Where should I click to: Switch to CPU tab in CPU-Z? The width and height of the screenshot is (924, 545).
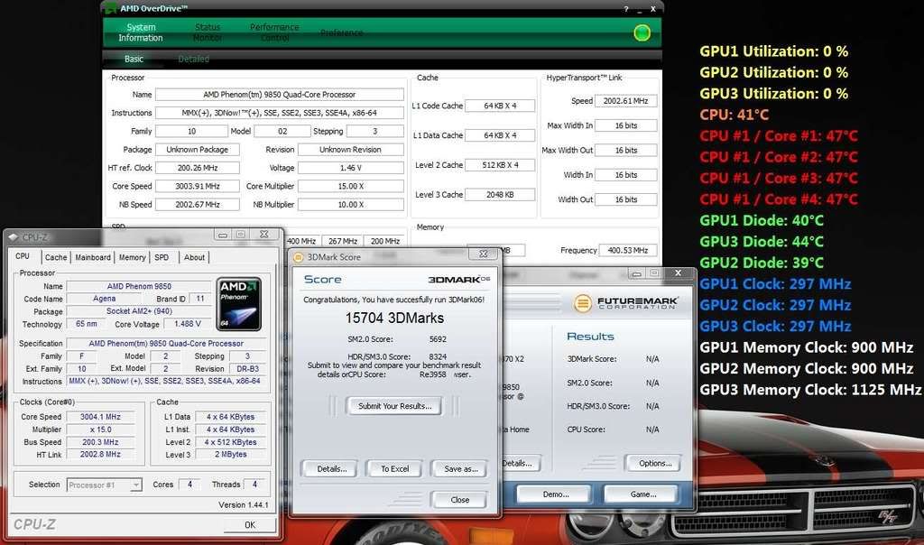click(x=23, y=256)
